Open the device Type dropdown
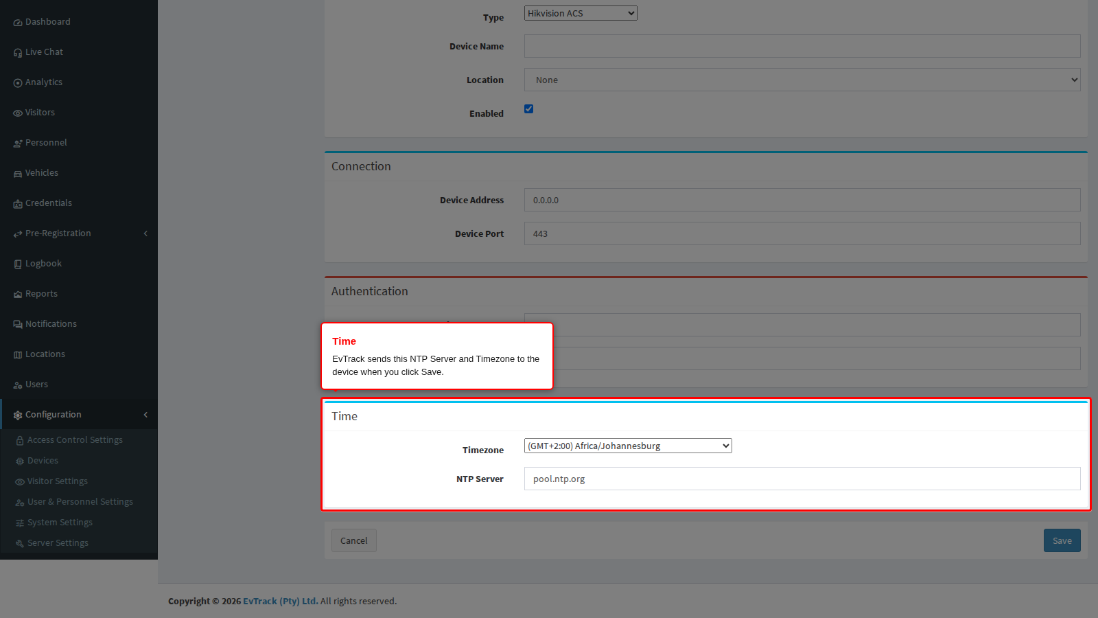Viewport: 1098px width, 618px height. pos(581,13)
